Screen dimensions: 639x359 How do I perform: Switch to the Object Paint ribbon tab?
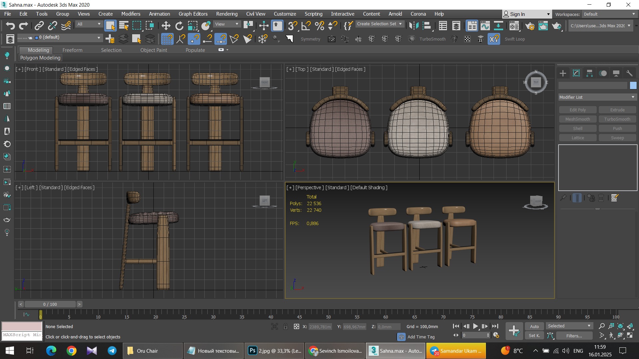(153, 50)
